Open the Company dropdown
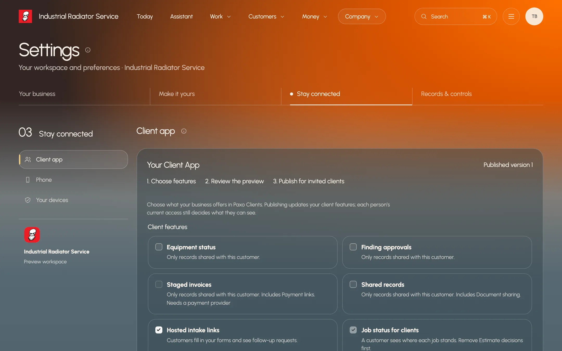The image size is (562, 351). [362, 16]
